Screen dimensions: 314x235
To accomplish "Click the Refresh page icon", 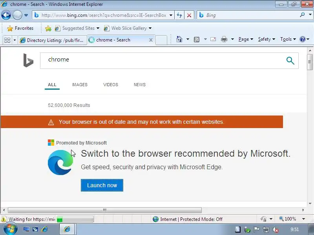I will (x=179, y=15).
